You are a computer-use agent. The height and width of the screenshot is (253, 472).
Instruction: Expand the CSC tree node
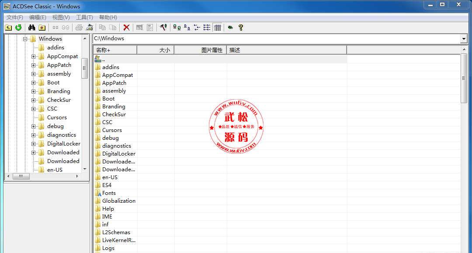click(x=33, y=109)
